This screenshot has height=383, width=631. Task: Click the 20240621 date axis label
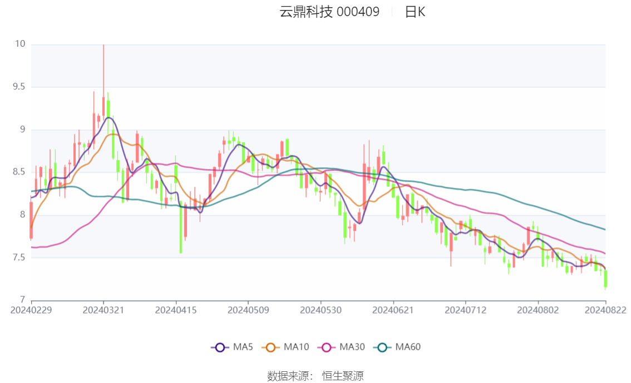pos(393,310)
